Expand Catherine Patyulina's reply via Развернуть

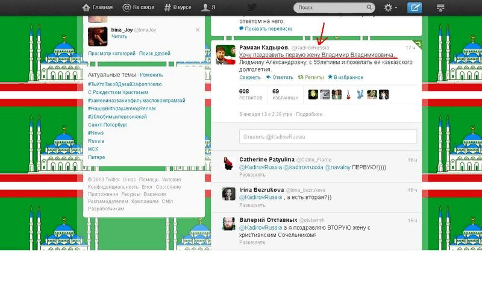[252, 175]
